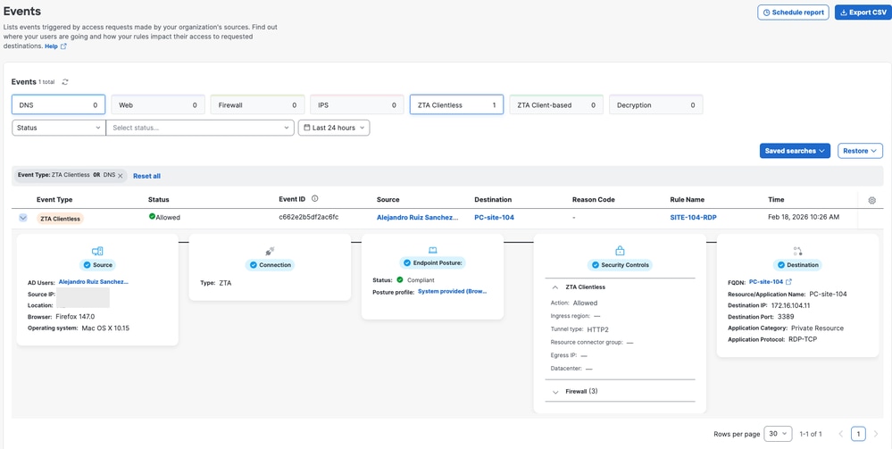Collapse the ZTA Clientless event row
892x449 pixels.
coord(23,218)
